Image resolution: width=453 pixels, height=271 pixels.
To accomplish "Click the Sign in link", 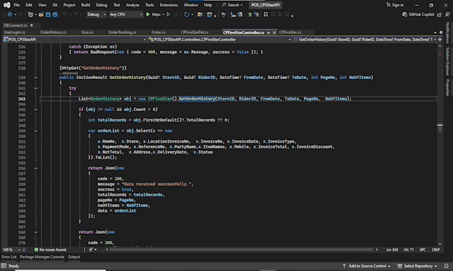I will [398, 5].
